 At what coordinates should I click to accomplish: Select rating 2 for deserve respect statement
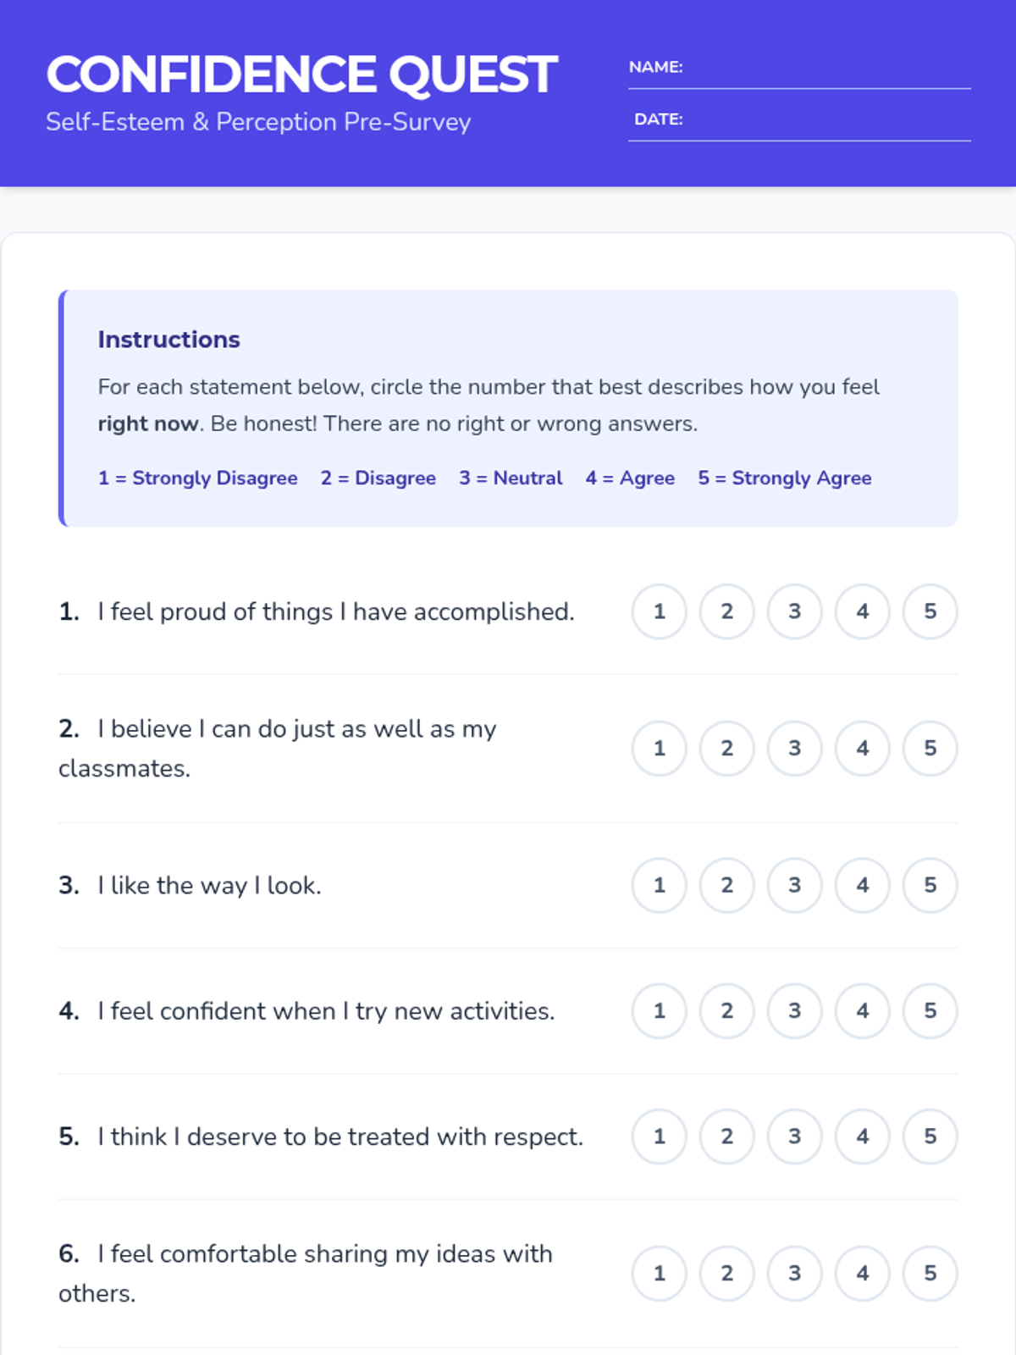click(727, 1137)
